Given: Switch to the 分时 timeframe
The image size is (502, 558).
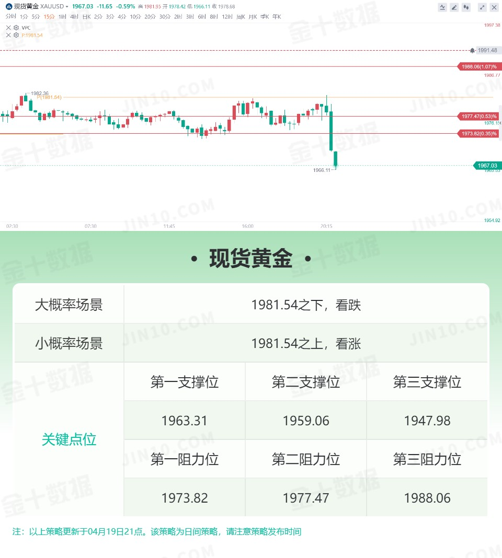Looking at the screenshot, I should [x=10, y=16].
